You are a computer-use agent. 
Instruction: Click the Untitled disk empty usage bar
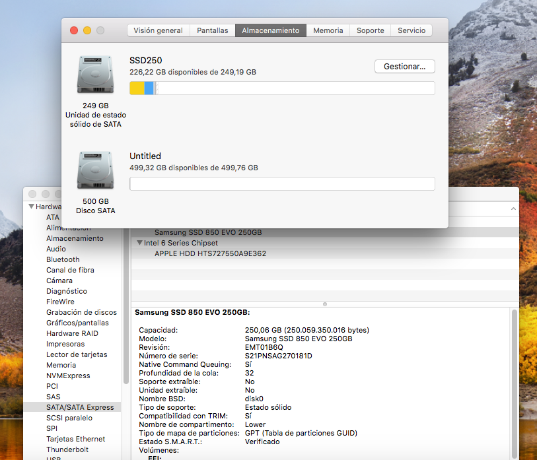tap(282, 184)
